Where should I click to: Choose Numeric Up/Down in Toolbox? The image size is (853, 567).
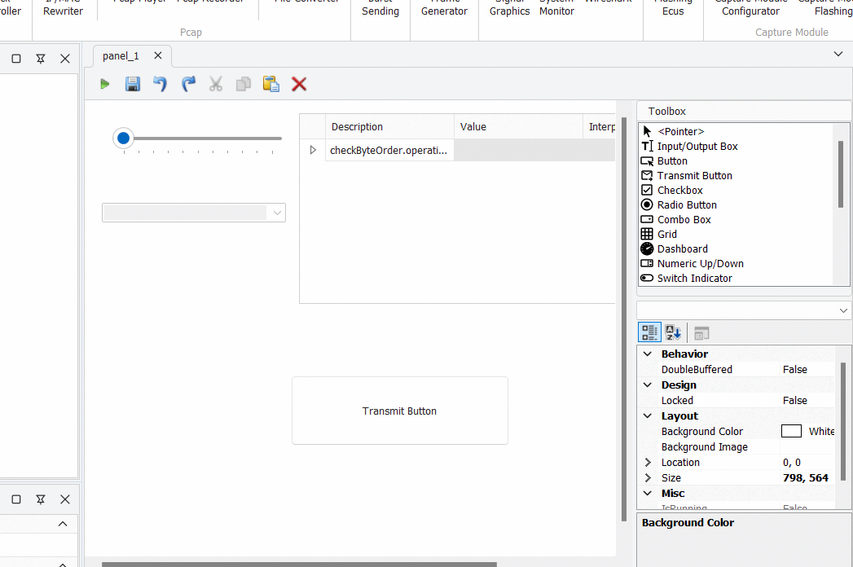click(692, 264)
